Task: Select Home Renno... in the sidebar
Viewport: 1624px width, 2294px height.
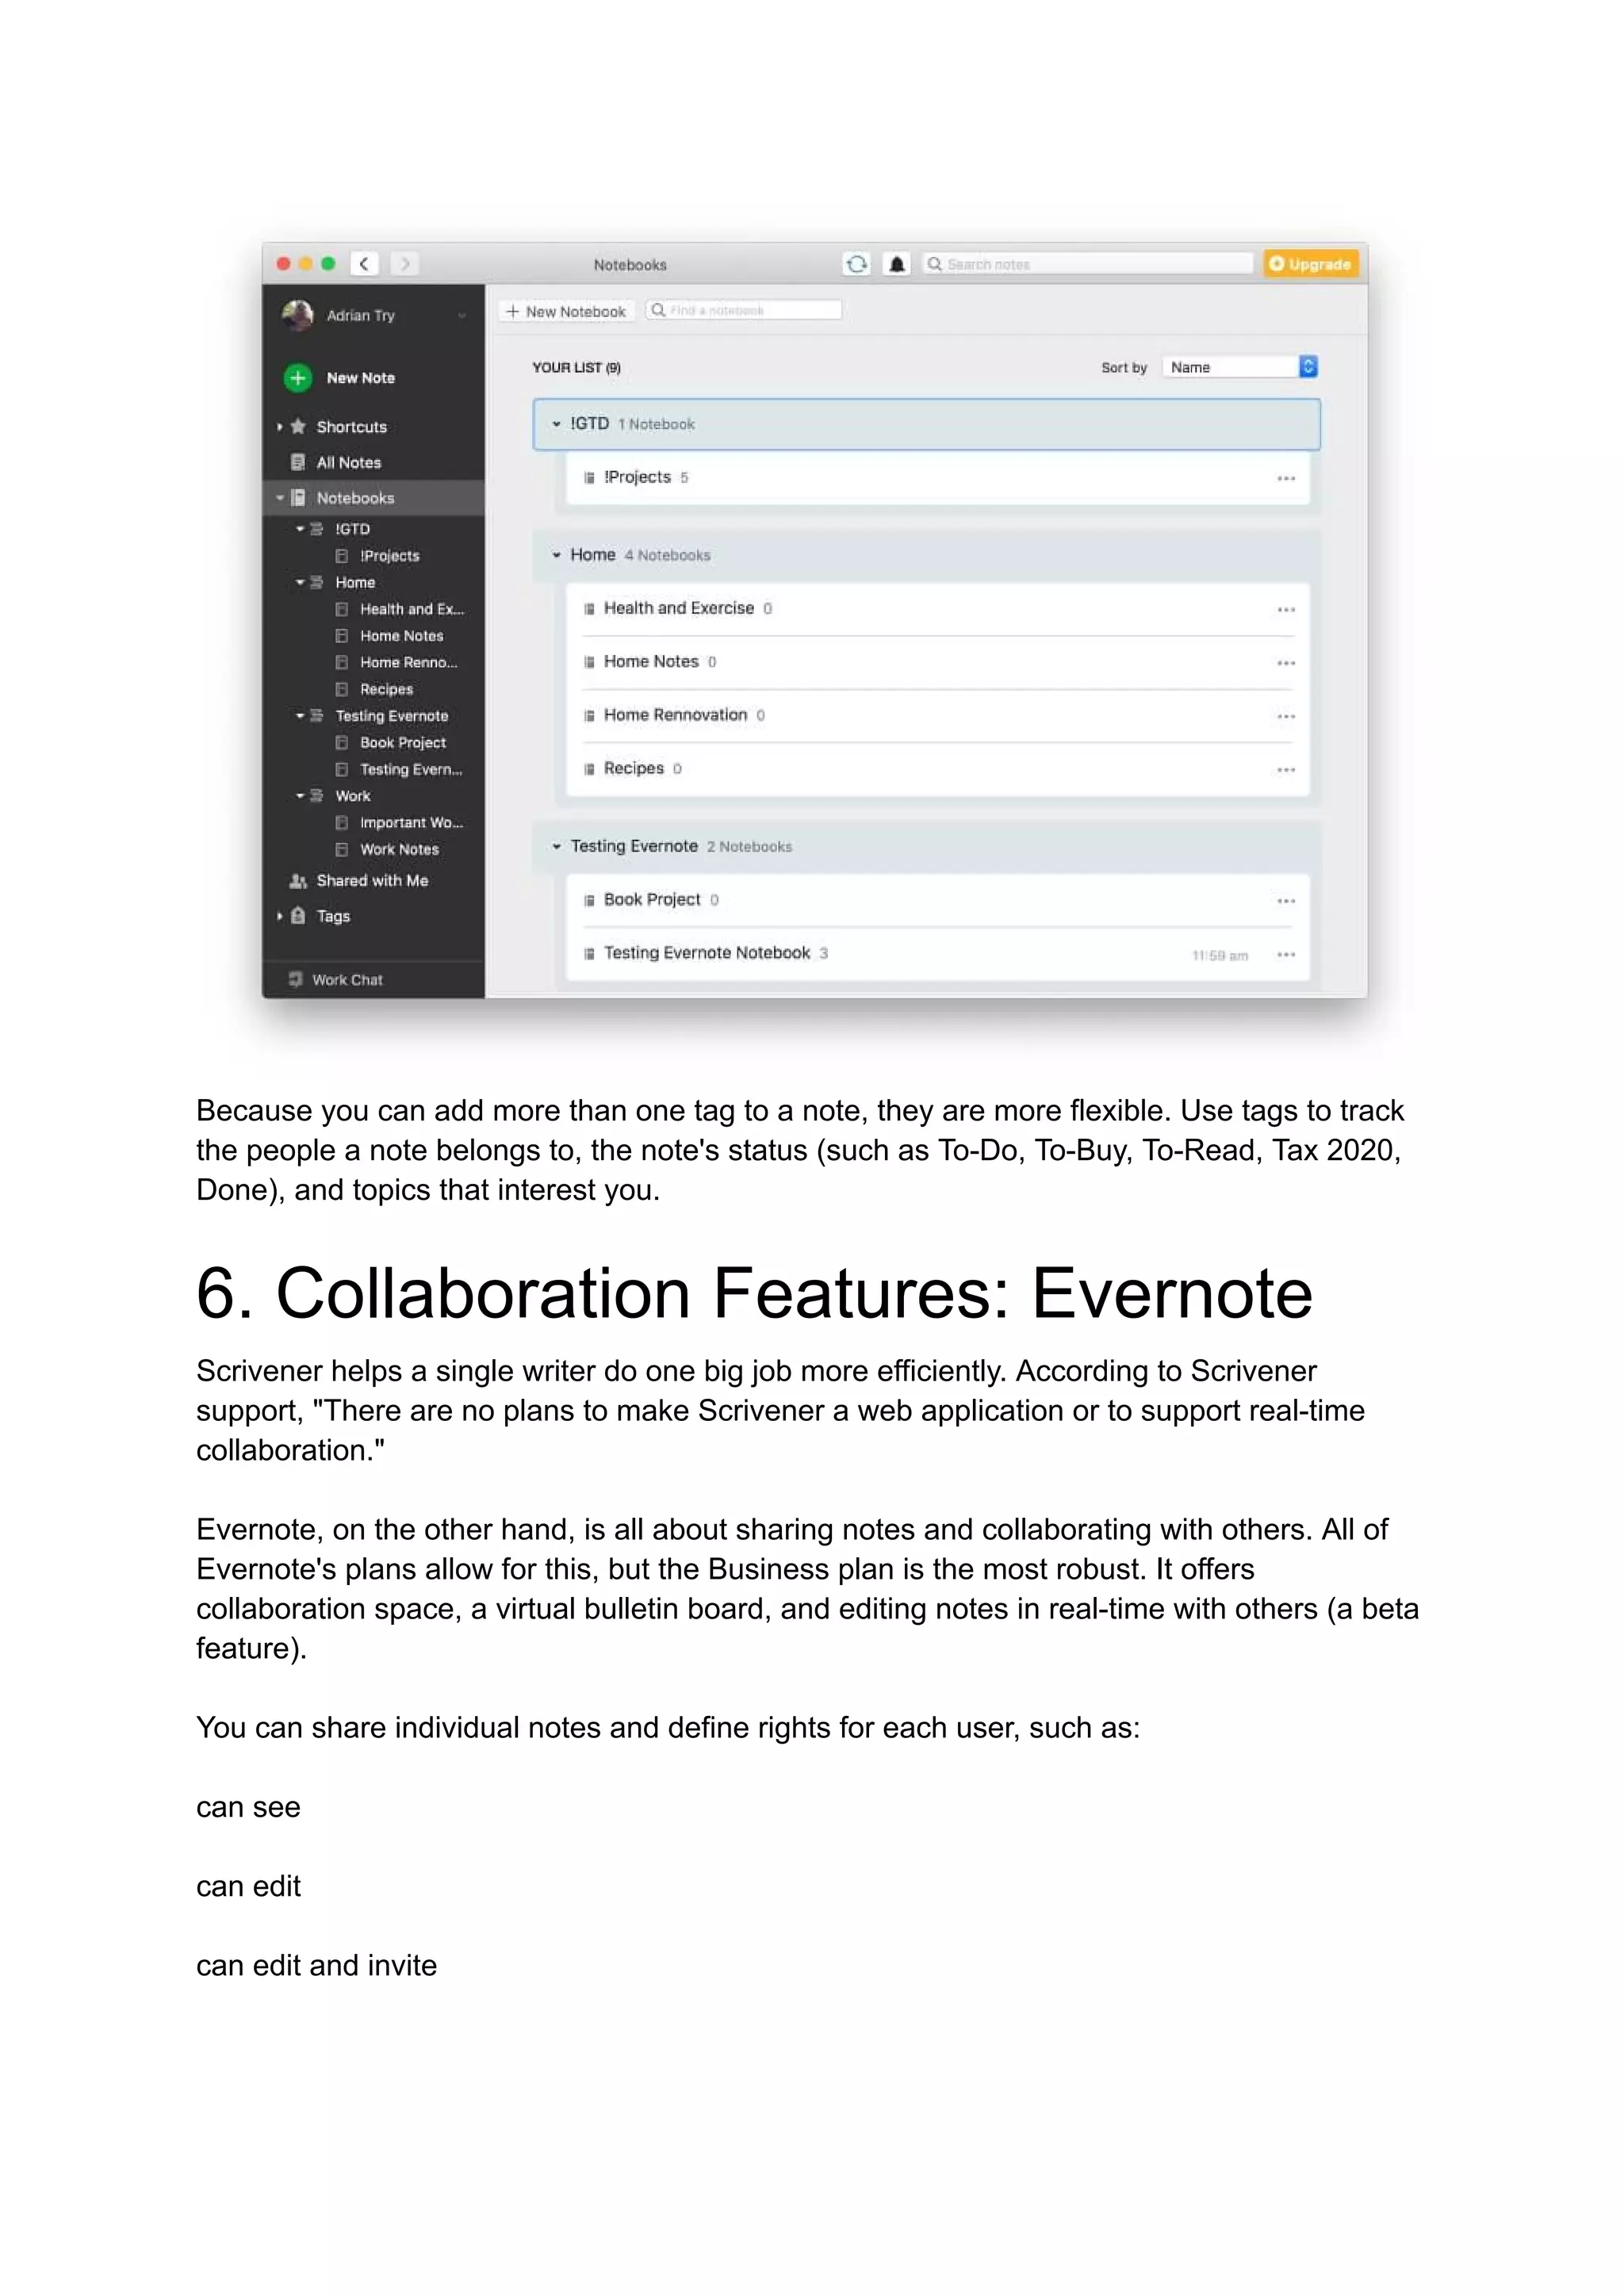Action: coord(408,663)
